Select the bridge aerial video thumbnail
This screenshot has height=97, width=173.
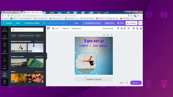tap(19, 63)
